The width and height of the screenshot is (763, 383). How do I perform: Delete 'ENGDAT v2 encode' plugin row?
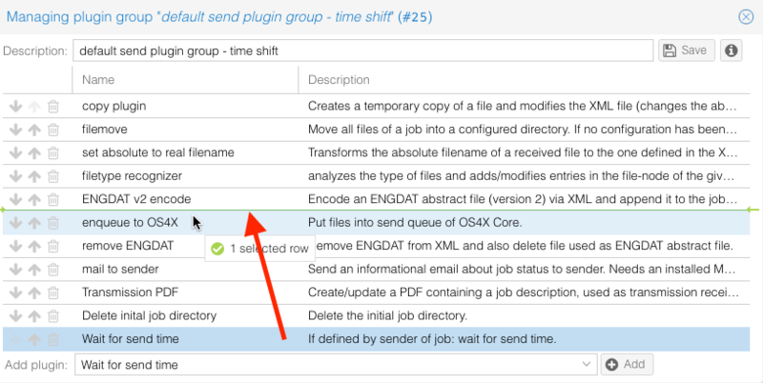click(53, 199)
